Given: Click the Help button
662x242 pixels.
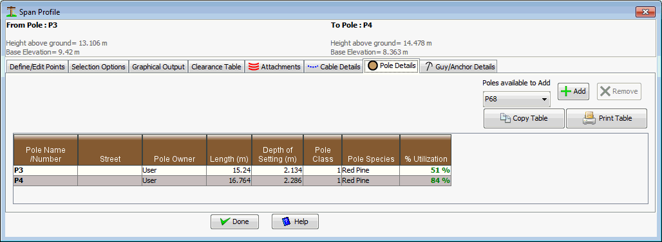Looking at the screenshot, I should pyautogui.click(x=295, y=222).
